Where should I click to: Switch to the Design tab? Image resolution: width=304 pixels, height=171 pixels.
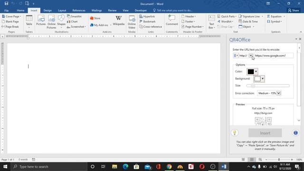(47, 10)
